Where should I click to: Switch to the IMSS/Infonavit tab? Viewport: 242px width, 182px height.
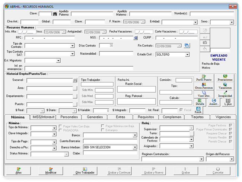click(44, 117)
